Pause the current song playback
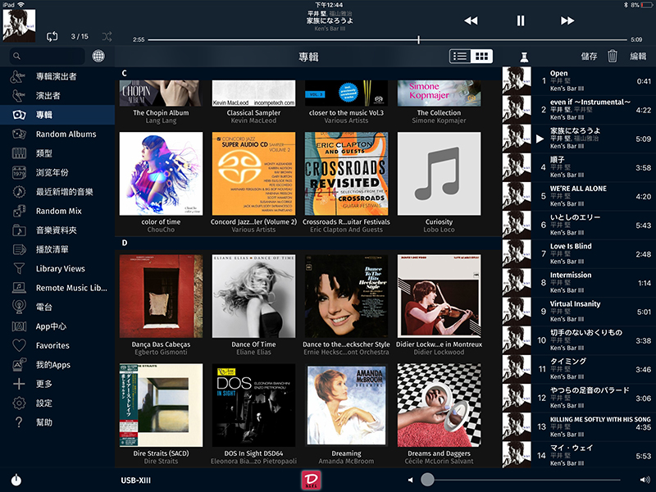The height and width of the screenshot is (492, 656). (520, 20)
